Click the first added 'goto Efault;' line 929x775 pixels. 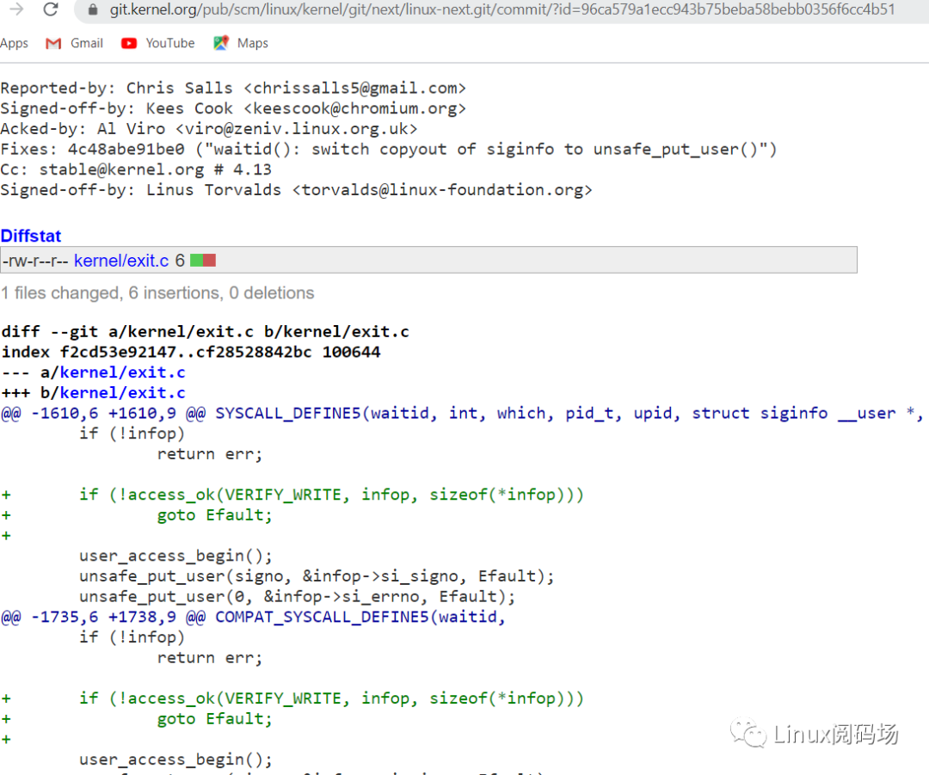click(214, 515)
